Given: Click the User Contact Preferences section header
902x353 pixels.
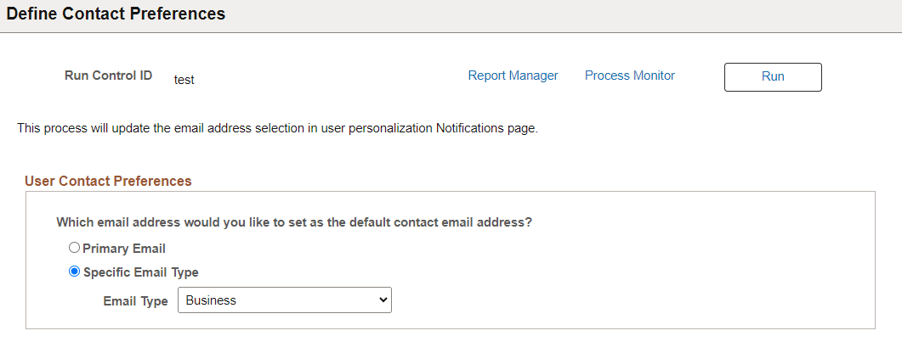Looking at the screenshot, I should point(108,181).
